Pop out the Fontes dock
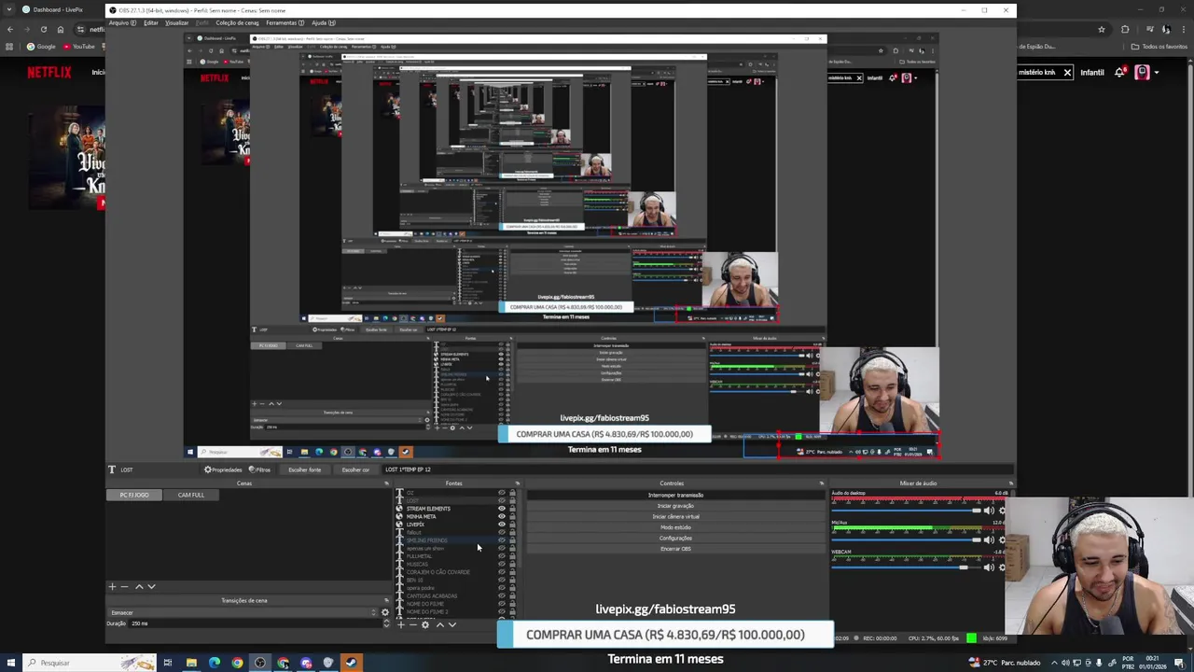1194x672 pixels. (517, 483)
